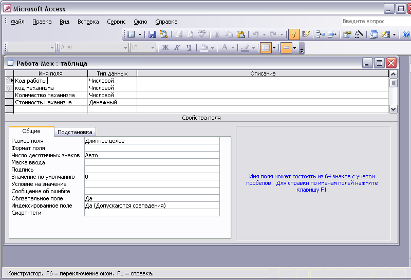Toggle Underline (Ч) formatting

[x=189, y=48]
